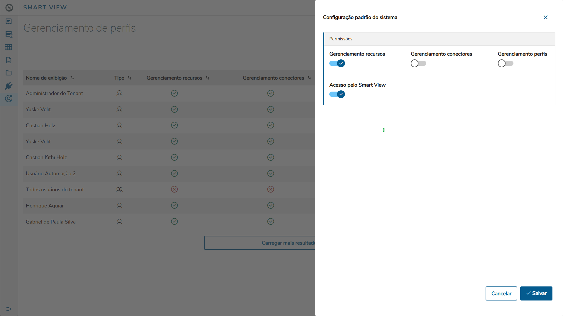Open the profile management user-gear icon
Image resolution: width=563 pixels, height=316 pixels.
pos(9,99)
